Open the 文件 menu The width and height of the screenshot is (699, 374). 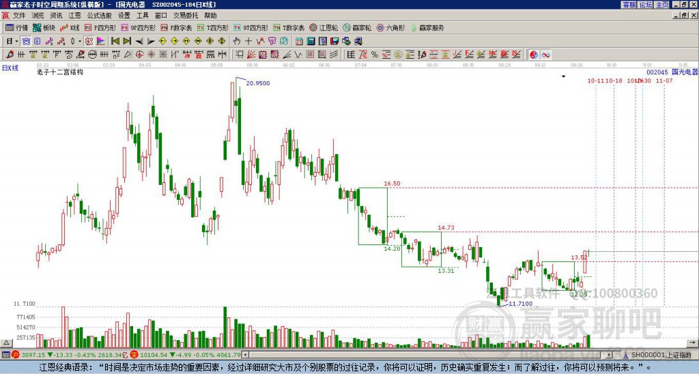[19, 16]
